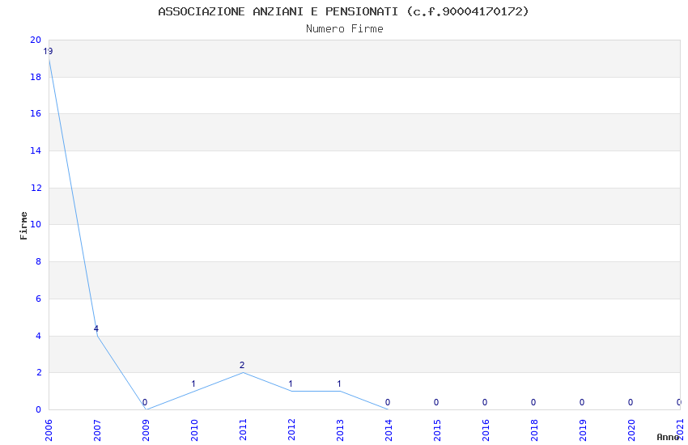Click the data point value 0 at 2014

(388, 402)
